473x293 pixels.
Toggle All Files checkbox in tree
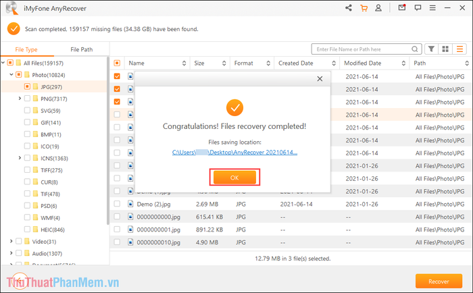10,63
